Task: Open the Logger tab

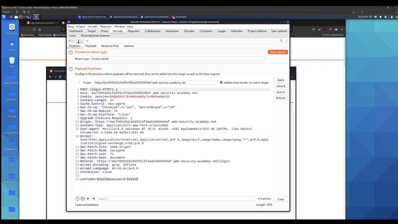Action: (221, 31)
